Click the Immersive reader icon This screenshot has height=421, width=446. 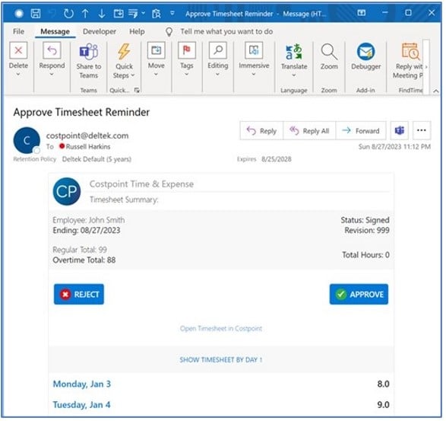tap(254, 50)
